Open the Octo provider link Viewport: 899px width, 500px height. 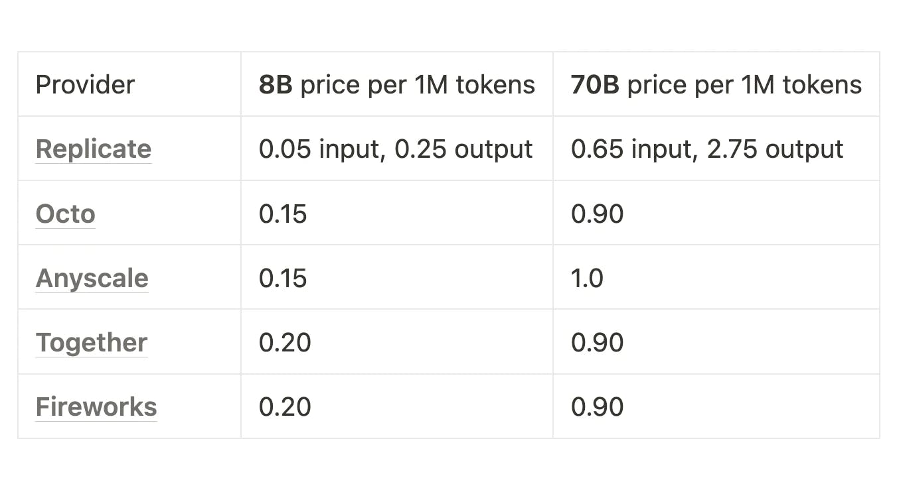(65, 214)
